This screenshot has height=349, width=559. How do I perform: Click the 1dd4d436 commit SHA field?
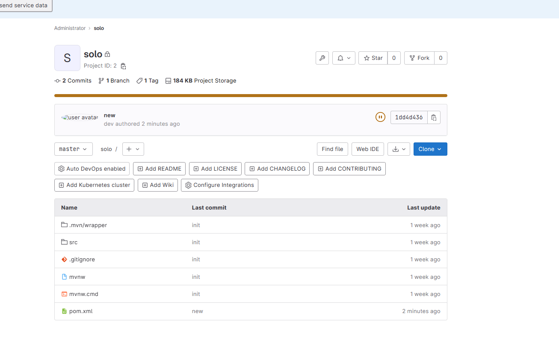(409, 117)
